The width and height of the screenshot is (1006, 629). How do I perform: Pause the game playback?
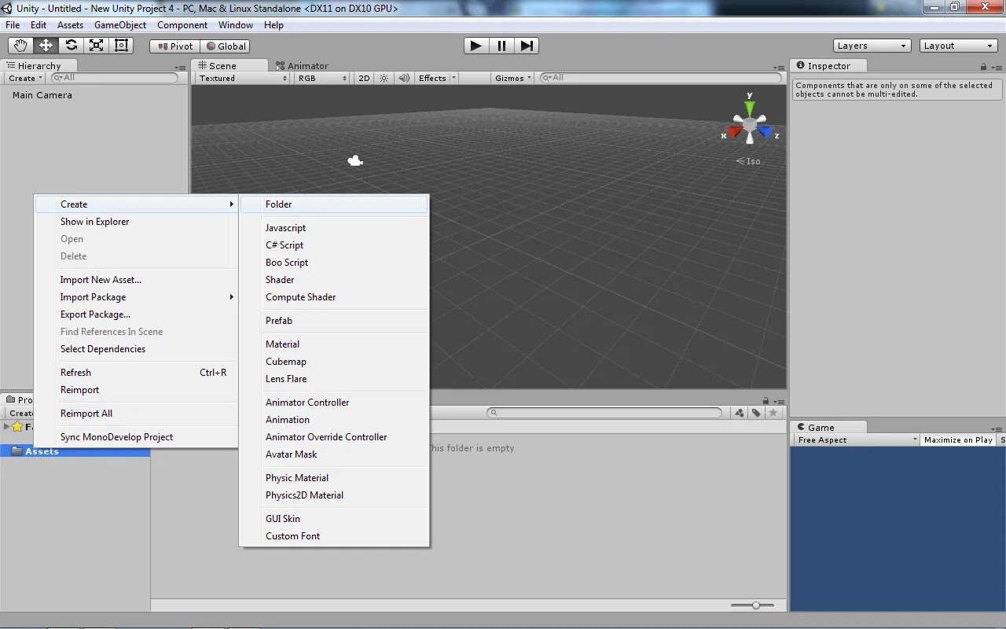click(501, 46)
